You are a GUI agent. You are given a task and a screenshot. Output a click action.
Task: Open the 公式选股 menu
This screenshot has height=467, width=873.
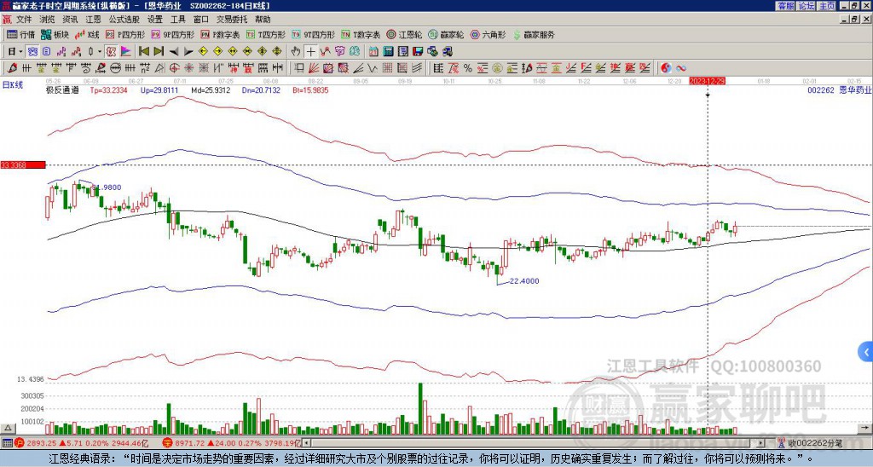(x=124, y=20)
